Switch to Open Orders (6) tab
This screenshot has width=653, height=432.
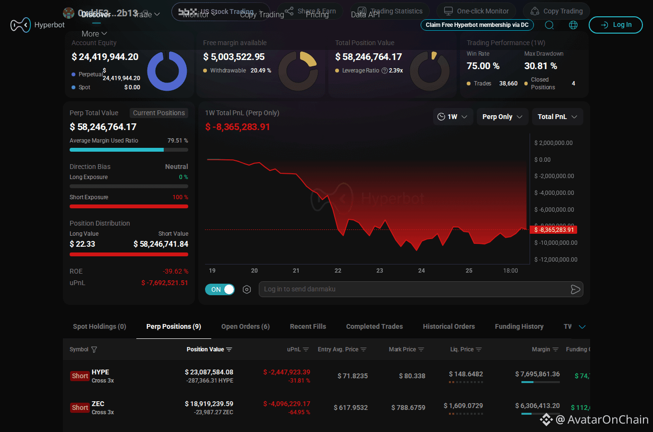coord(245,326)
